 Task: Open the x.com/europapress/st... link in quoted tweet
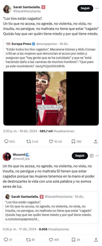(22, 219)
